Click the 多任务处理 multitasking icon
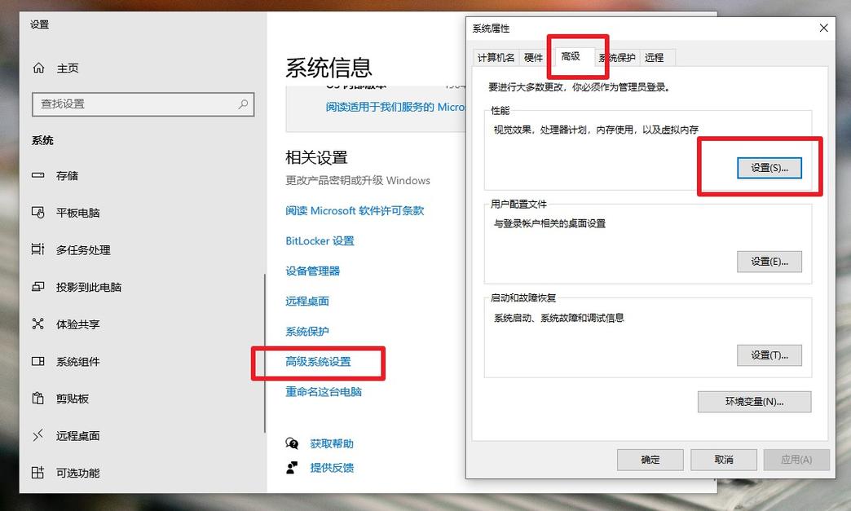Image resolution: width=851 pixels, height=511 pixels. click(38, 249)
